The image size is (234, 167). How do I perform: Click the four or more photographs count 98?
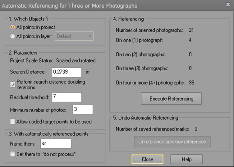tap(191, 83)
